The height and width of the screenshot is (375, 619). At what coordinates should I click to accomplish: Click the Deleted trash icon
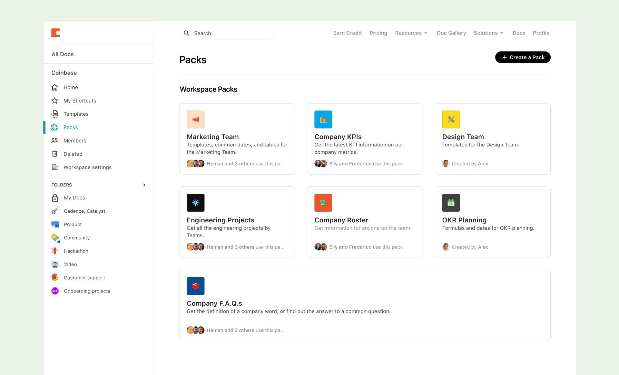[55, 154]
